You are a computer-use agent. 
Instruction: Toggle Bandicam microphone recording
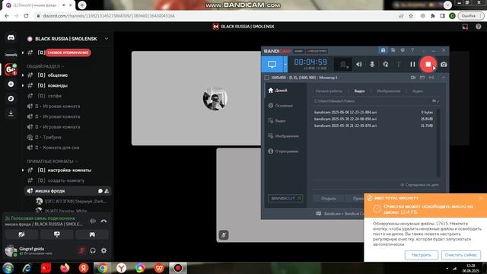(x=372, y=64)
